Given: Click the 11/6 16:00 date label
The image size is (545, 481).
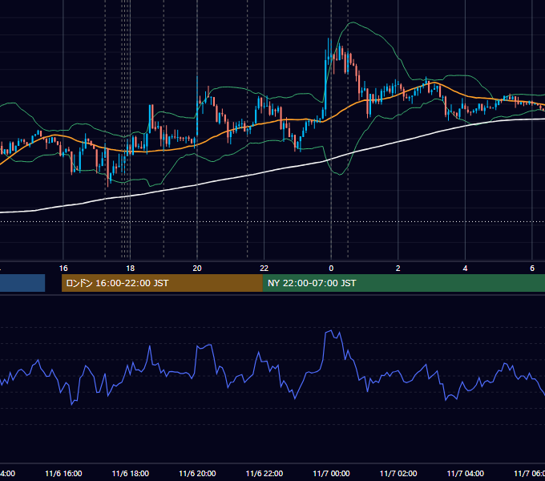Looking at the screenshot, I should tap(63, 473).
